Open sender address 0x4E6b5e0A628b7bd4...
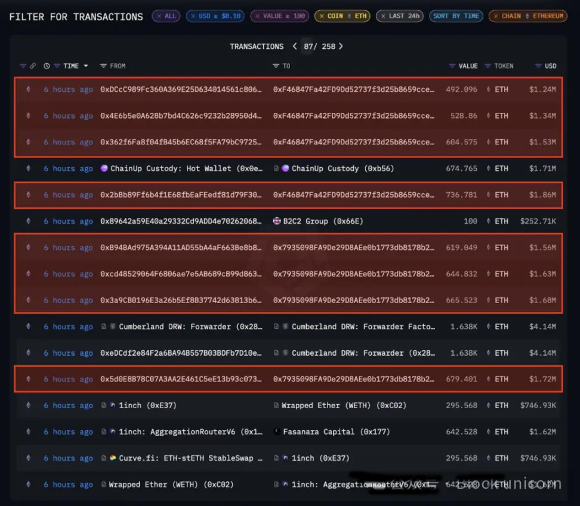The image size is (580, 506). point(181,116)
